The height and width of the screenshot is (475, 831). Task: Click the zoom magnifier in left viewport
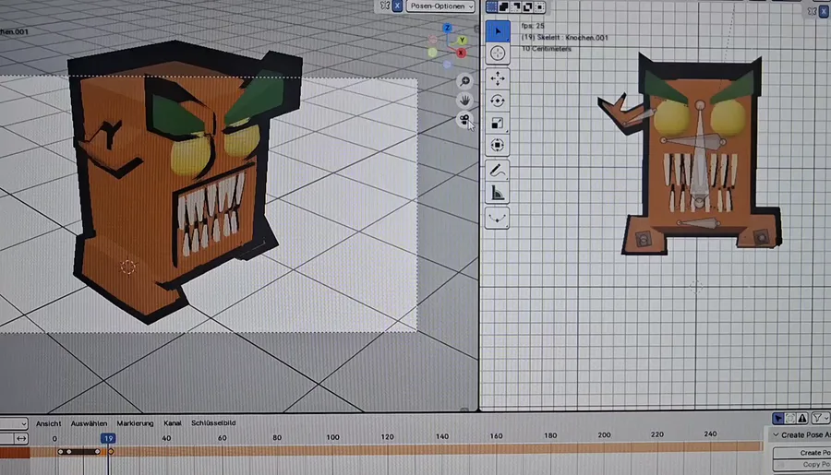click(x=464, y=81)
